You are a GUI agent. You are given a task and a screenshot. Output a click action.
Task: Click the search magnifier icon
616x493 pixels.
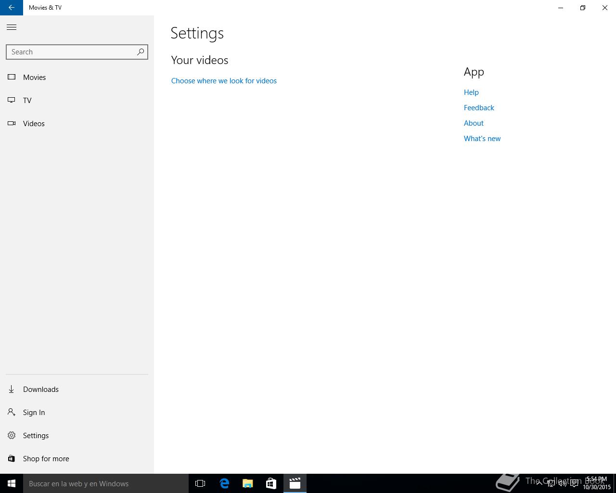[x=141, y=52]
